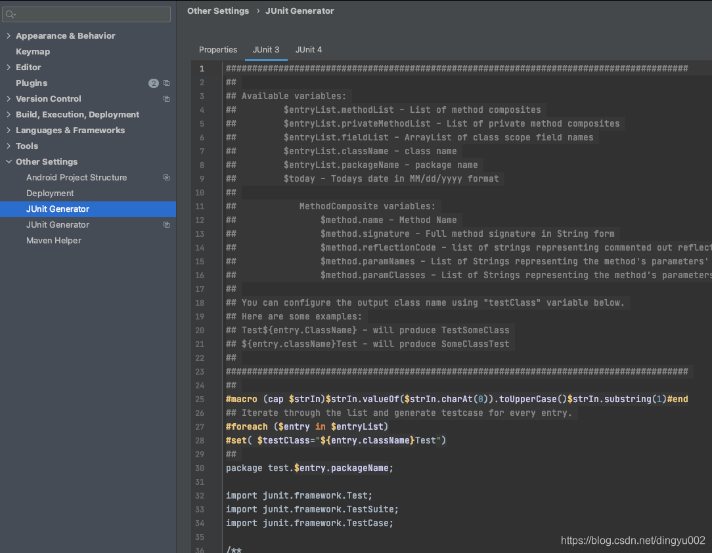Focus the settings search field
The width and height of the screenshot is (712, 553).
click(86, 14)
